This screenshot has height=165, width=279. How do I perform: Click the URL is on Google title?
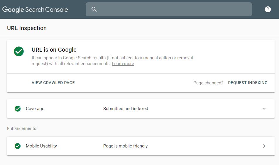54,50
